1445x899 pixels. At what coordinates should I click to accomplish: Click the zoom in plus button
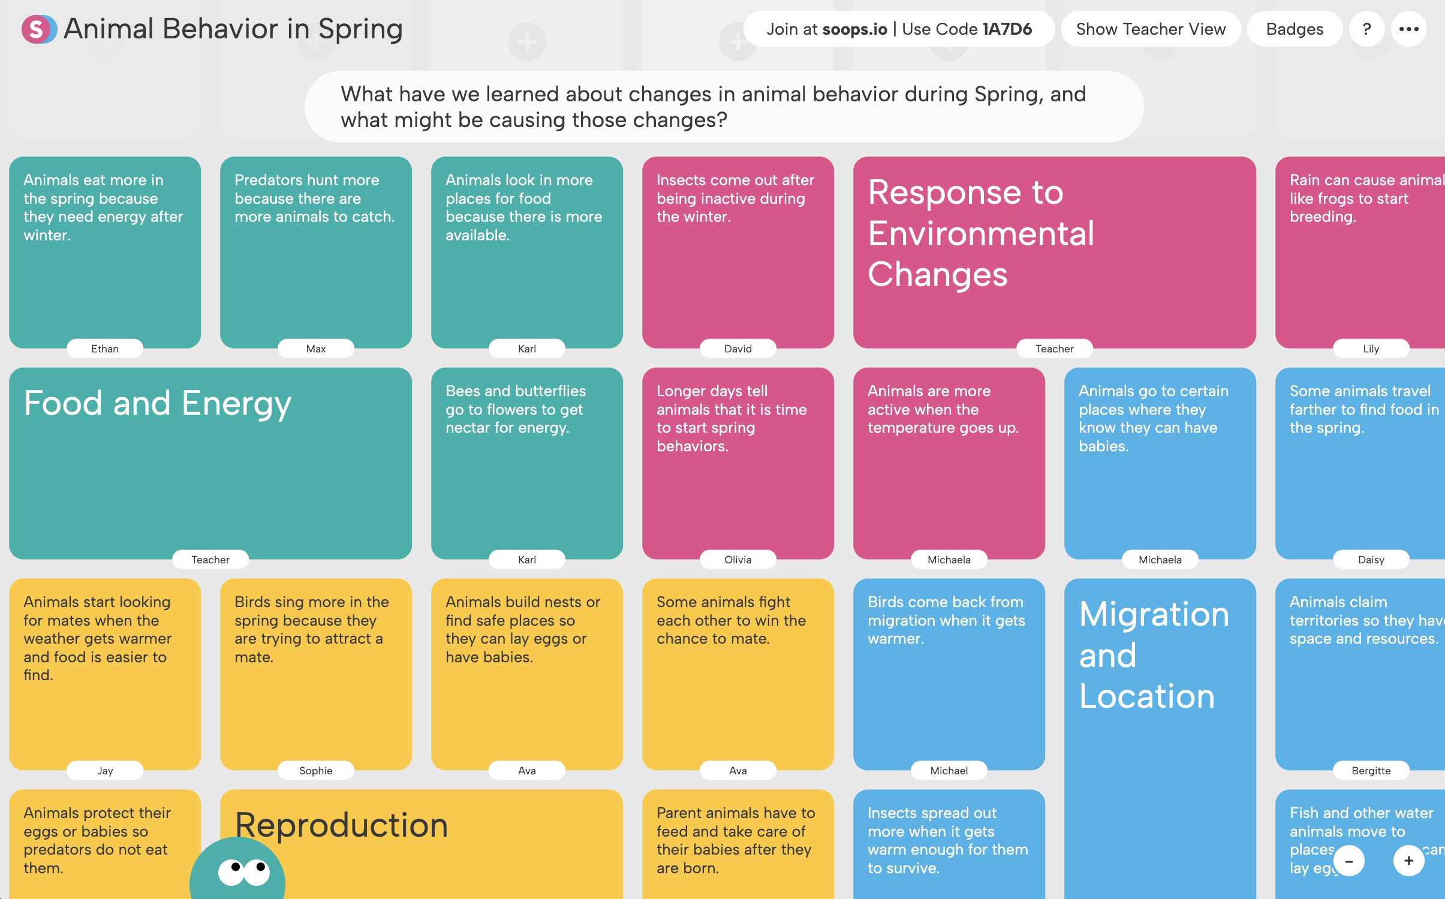click(1408, 861)
